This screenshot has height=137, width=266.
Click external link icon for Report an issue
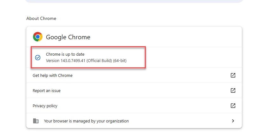coord(233,90)
